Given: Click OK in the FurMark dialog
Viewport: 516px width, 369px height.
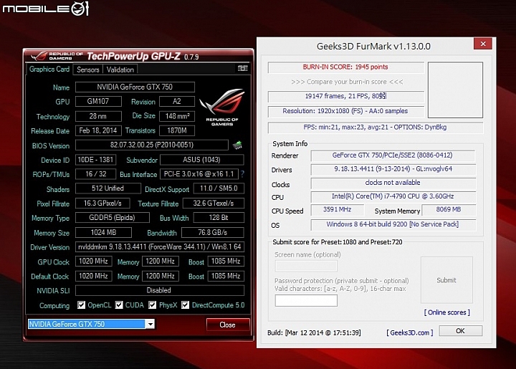Looking at the screenshot, I should (x=460, y=331).
